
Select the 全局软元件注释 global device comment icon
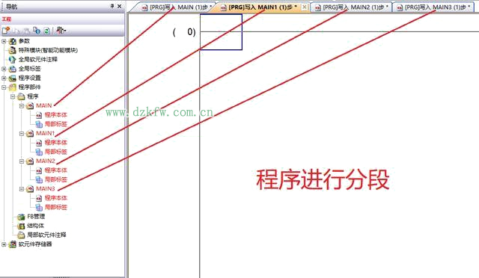13,60
